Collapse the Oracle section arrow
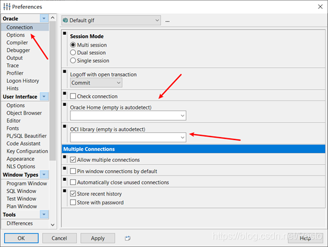This screenshot has height=247, width=328. coord(44,18)
